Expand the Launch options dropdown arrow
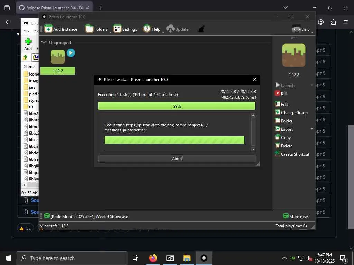Viewport: 354px width, 265px height. pos(312,85)
